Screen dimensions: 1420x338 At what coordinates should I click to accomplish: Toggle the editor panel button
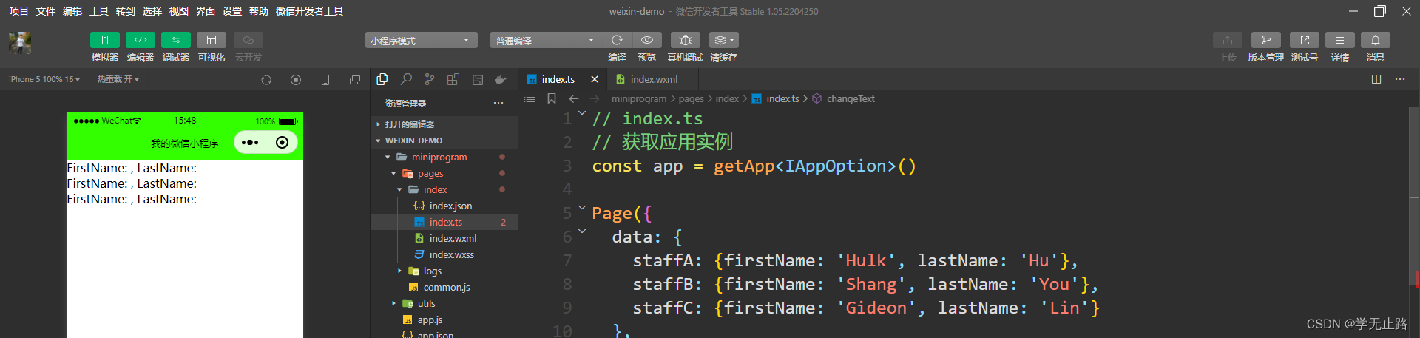pos(141,40)
